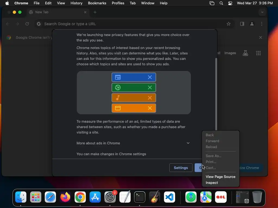Launch Visual Studio Code from dock

click(169, 197)
